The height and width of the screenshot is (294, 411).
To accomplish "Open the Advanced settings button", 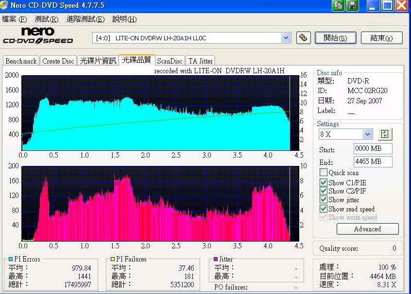I will (367, 229).
